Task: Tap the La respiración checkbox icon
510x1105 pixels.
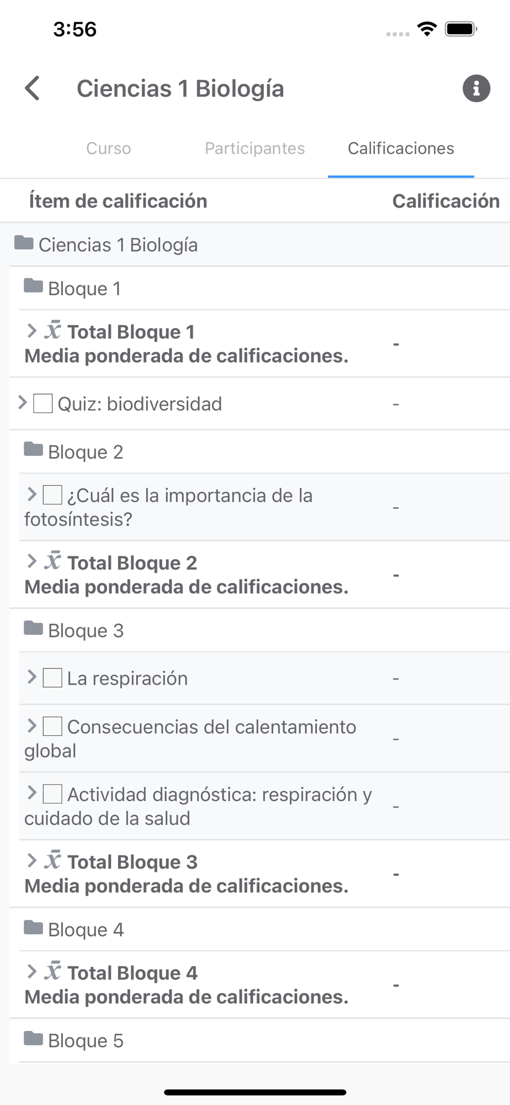Action: 52,678
